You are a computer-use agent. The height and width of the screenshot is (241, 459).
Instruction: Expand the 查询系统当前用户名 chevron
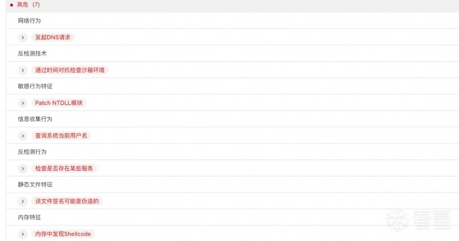click(23, 136)
